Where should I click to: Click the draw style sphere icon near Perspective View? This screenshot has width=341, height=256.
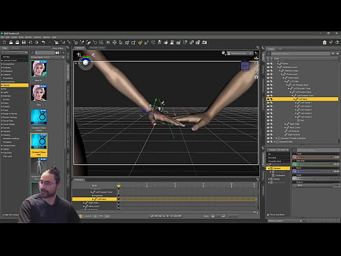[x=224, y=53]
